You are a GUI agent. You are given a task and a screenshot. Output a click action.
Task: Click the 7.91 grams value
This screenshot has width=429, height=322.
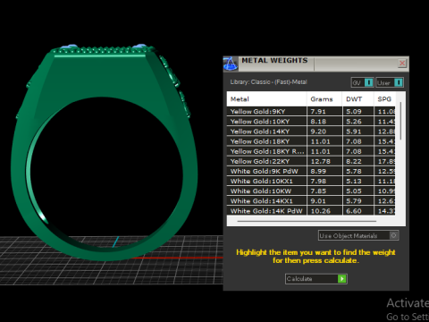coord(318,112)
